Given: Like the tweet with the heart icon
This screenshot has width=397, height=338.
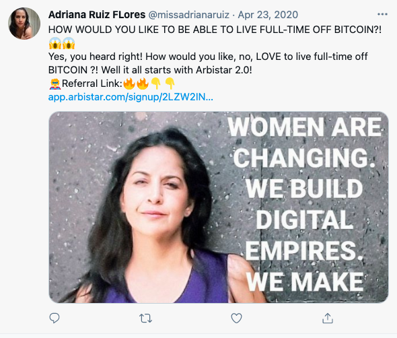Looking at the screenshot, I should 236,318.
